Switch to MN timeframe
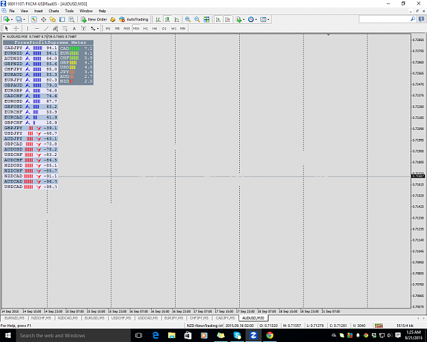 coord(182,28)
